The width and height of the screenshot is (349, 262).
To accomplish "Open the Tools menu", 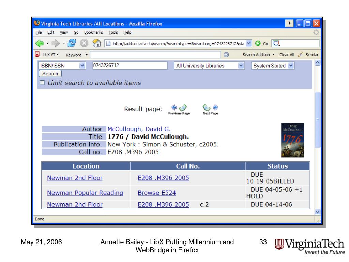I will pyautogui.click(x=113, y=32).
